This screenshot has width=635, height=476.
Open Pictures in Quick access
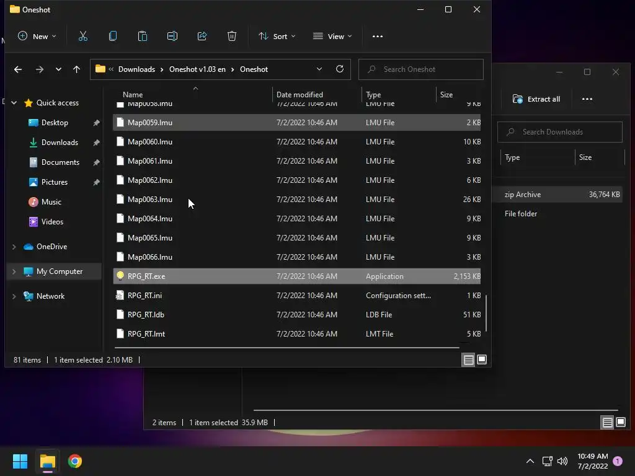55,182
